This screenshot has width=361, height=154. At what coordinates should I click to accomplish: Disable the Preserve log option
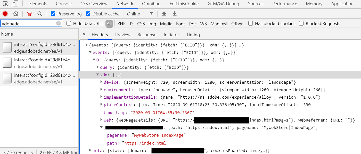tap(53, 13)
